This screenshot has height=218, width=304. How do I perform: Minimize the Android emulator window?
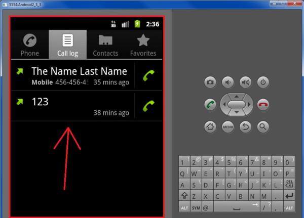click(x=274, y=4)
